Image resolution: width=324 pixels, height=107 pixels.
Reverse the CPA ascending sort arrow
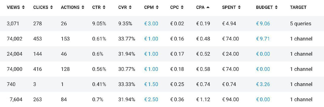pyautogui.click(x=208, y=8)
